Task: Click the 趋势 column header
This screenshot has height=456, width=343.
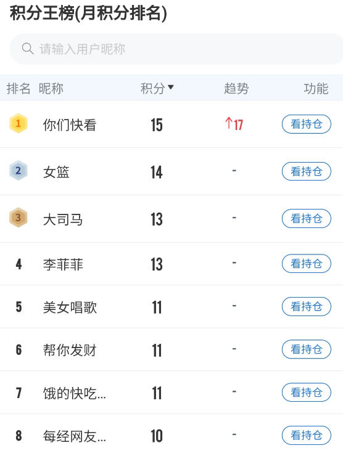Action: pyautogui.click(x=236, y=88)
